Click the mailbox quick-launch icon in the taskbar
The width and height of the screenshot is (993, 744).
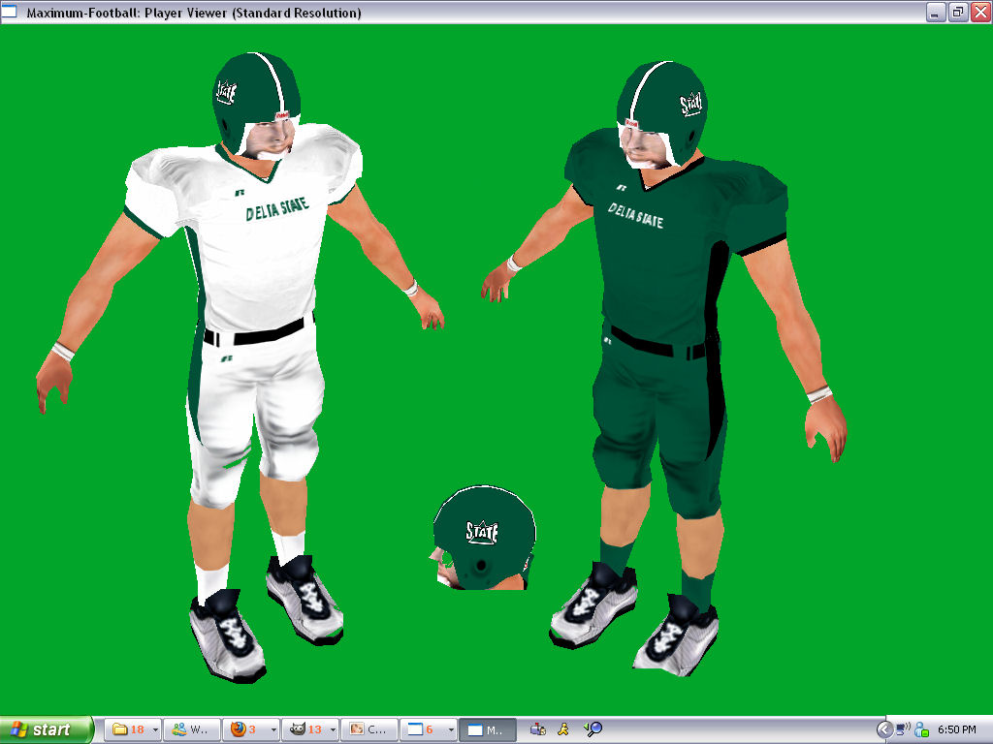tap(537, 729)
